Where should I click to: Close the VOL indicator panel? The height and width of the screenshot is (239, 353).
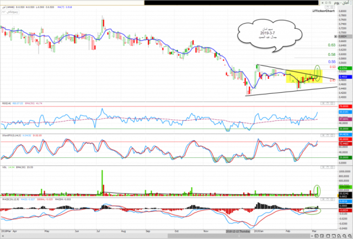(323, 167)
